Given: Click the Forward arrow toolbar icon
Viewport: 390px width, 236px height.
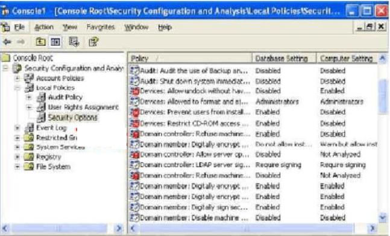Looking at the screenshot, I should tap(21, 42).
